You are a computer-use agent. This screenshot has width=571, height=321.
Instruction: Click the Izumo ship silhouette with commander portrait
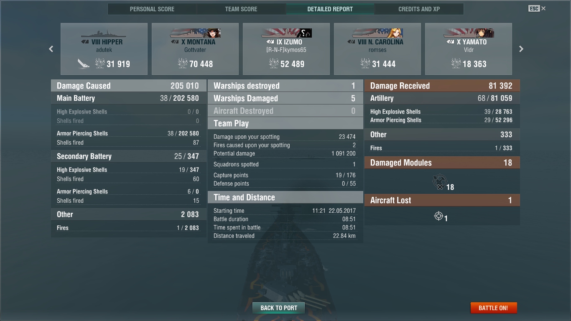pos(286,33)
